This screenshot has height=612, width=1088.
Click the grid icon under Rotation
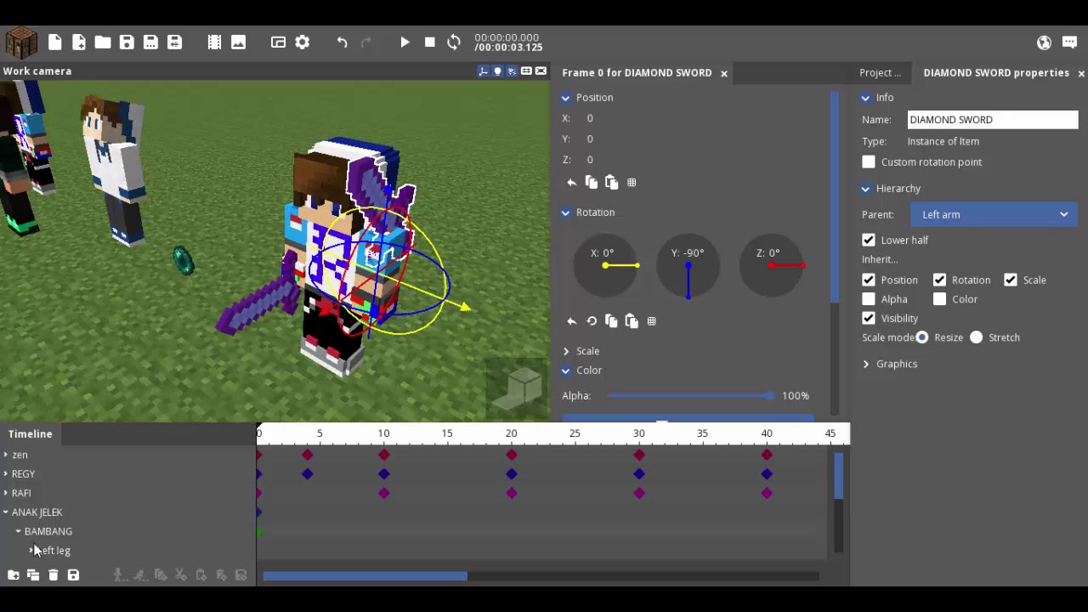tap(651, 321)
